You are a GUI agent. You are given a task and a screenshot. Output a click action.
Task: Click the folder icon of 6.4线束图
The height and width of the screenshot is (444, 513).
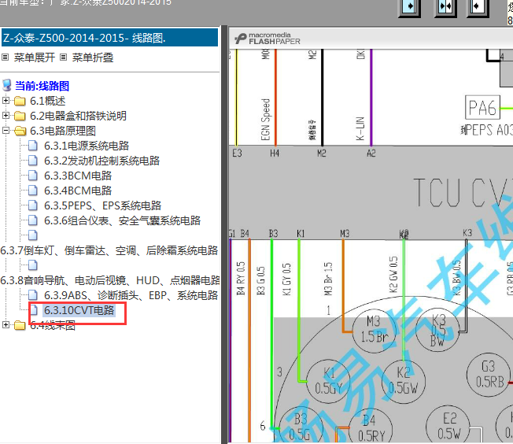click(20, 325)
